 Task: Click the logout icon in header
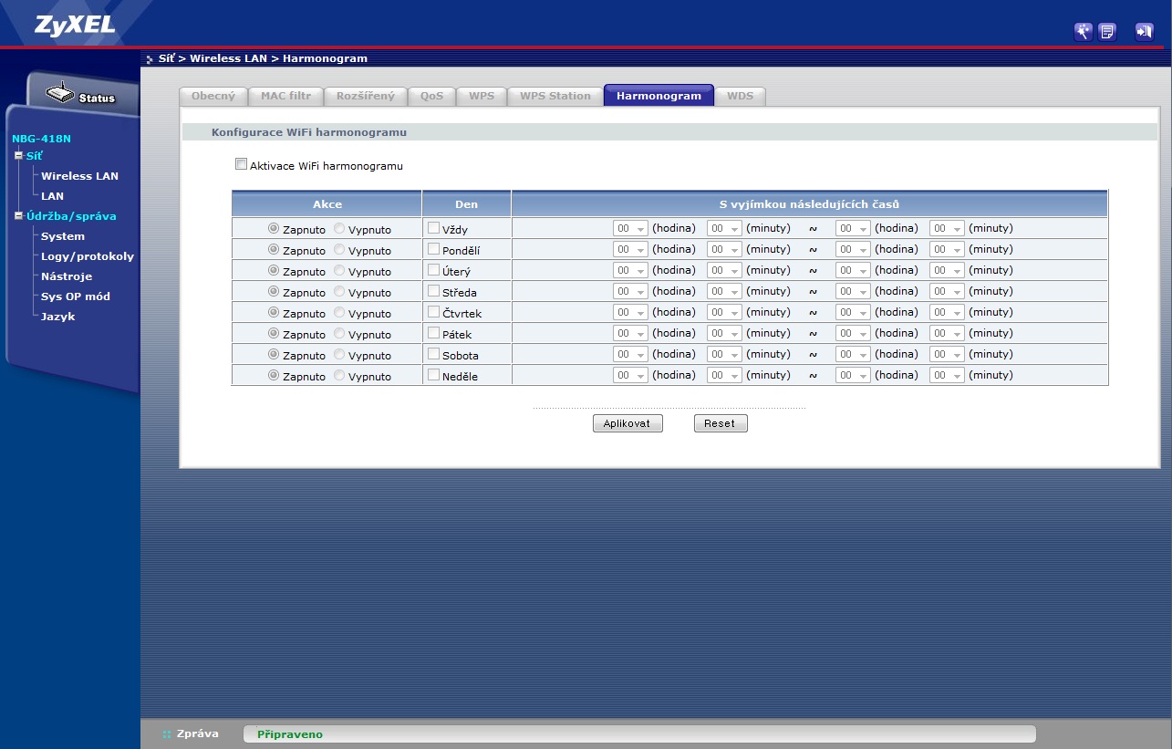tap(1144, 32)
